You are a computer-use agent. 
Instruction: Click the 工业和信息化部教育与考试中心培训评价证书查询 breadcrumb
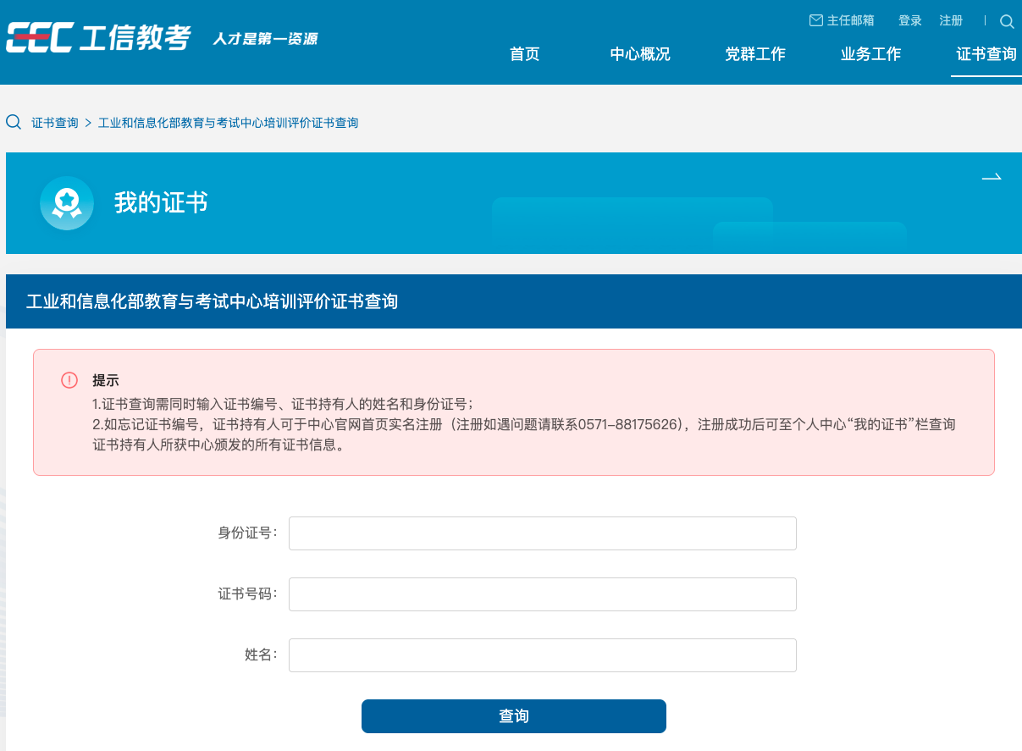229,123
